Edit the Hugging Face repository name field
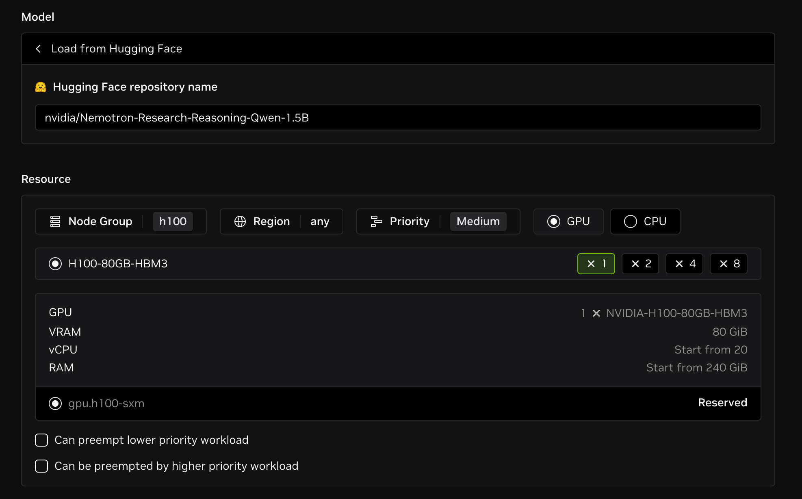The height and width of the screenshot is (499, 802). tap(398, 117)
